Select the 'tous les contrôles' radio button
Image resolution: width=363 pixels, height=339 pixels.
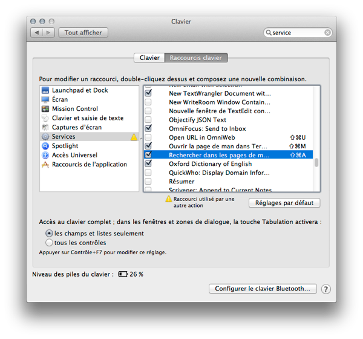pyautogui.click(x=50, y=242)
